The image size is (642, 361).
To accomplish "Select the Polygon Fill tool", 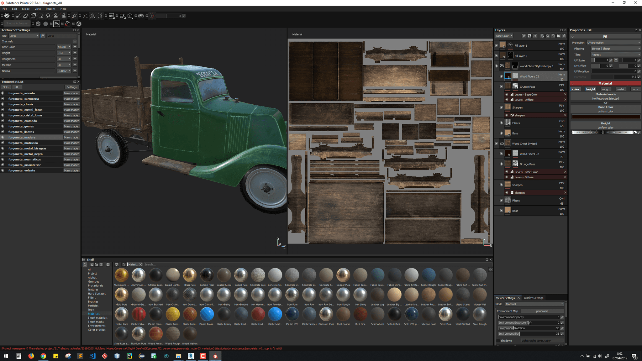I will click(x=41, y=16).
